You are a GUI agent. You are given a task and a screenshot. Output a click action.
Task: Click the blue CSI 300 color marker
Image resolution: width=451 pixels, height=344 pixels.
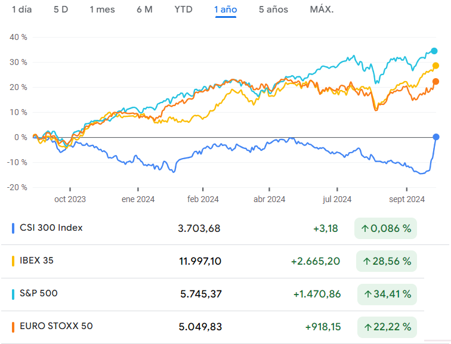(13, 228)
